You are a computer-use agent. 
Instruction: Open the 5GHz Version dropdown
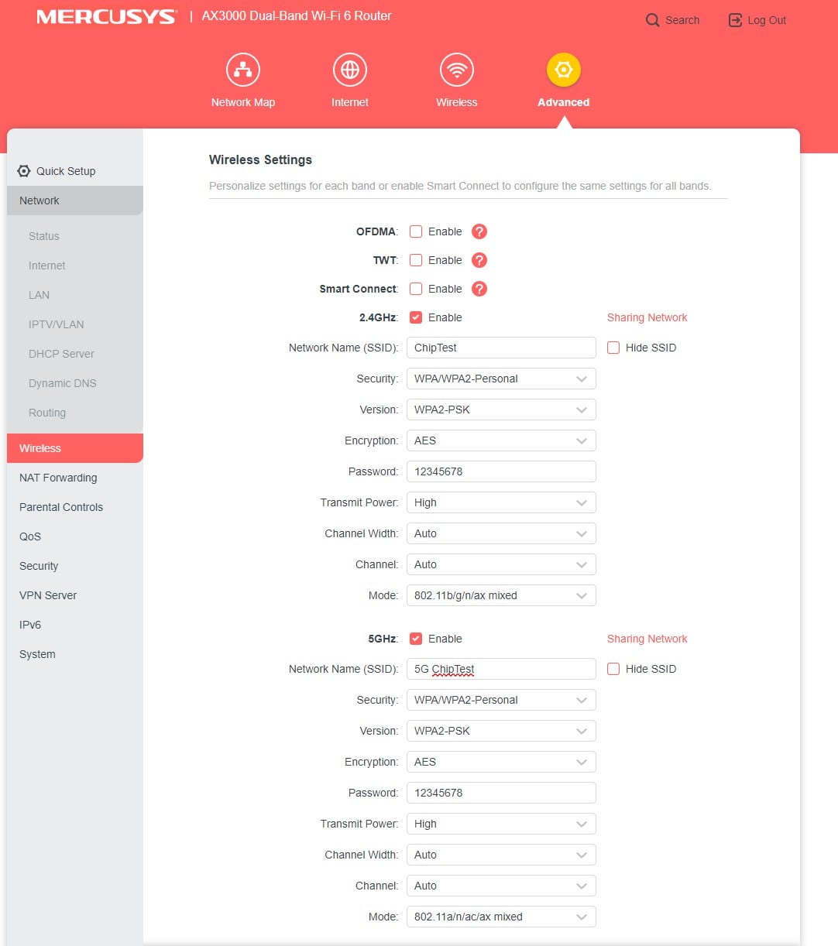coord(501,731)
